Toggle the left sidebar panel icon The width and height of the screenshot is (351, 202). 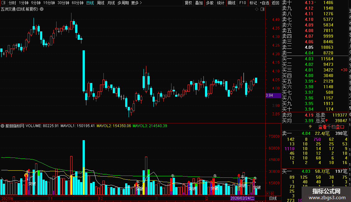pyautogui.click(x=3, y=3)
